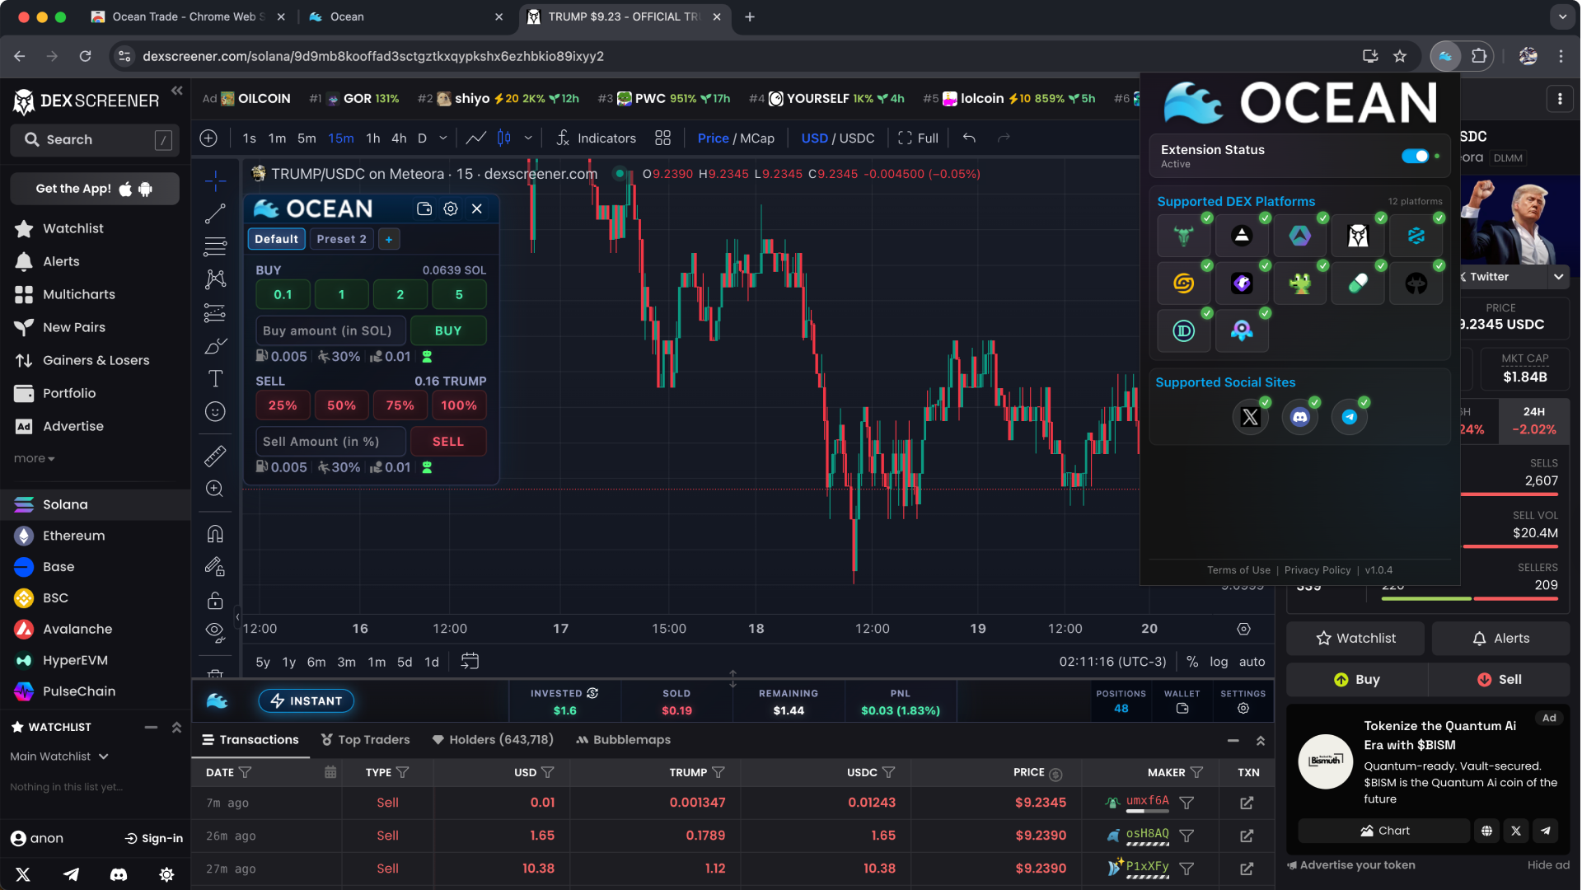Switch to the Top Traders tab

365,740
